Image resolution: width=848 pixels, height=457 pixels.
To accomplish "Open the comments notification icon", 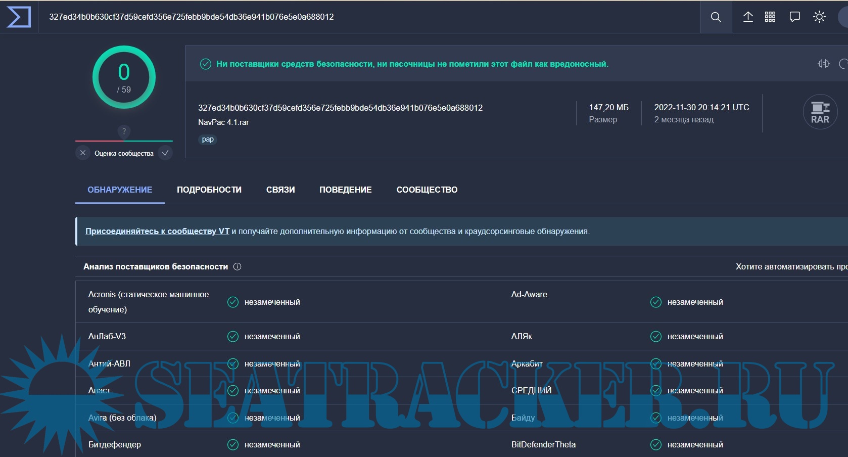I will click(794, 17).
